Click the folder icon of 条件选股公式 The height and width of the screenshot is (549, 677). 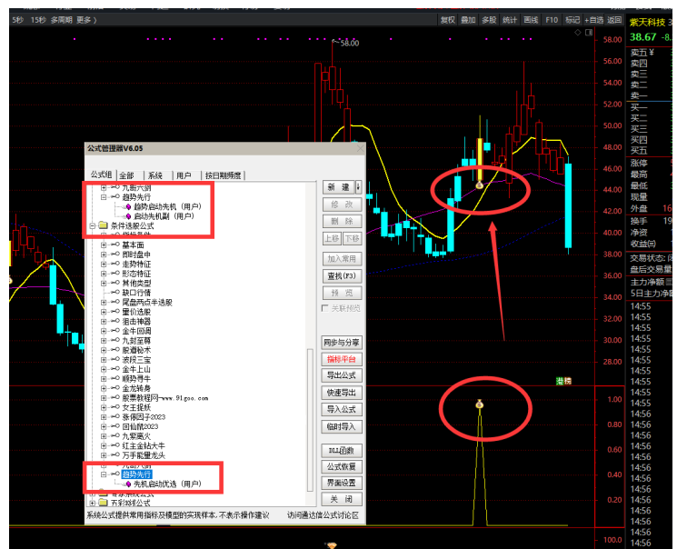pos(103,225)
